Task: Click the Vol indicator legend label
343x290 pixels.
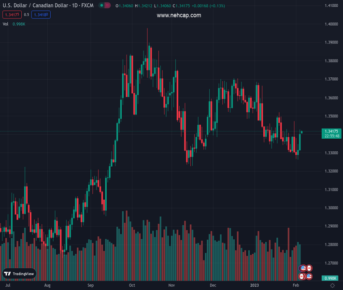Action: point(5,24)
